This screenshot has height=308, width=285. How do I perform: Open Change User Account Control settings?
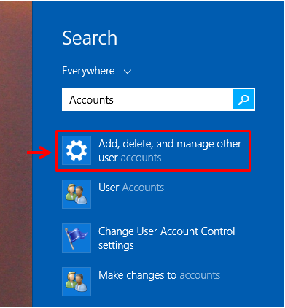point(167,238)
